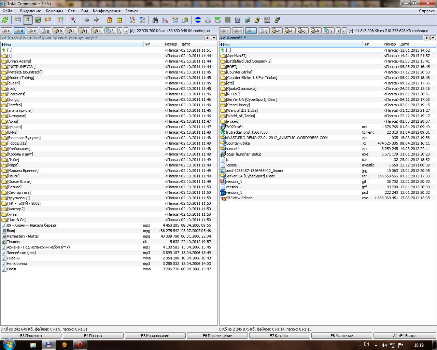
Task: Click the Synchronize directories icon
Action: tap(175, 20)
